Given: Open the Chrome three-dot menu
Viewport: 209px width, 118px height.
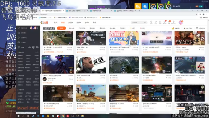Looking at the screenshot, I should (x=207, y=14).
